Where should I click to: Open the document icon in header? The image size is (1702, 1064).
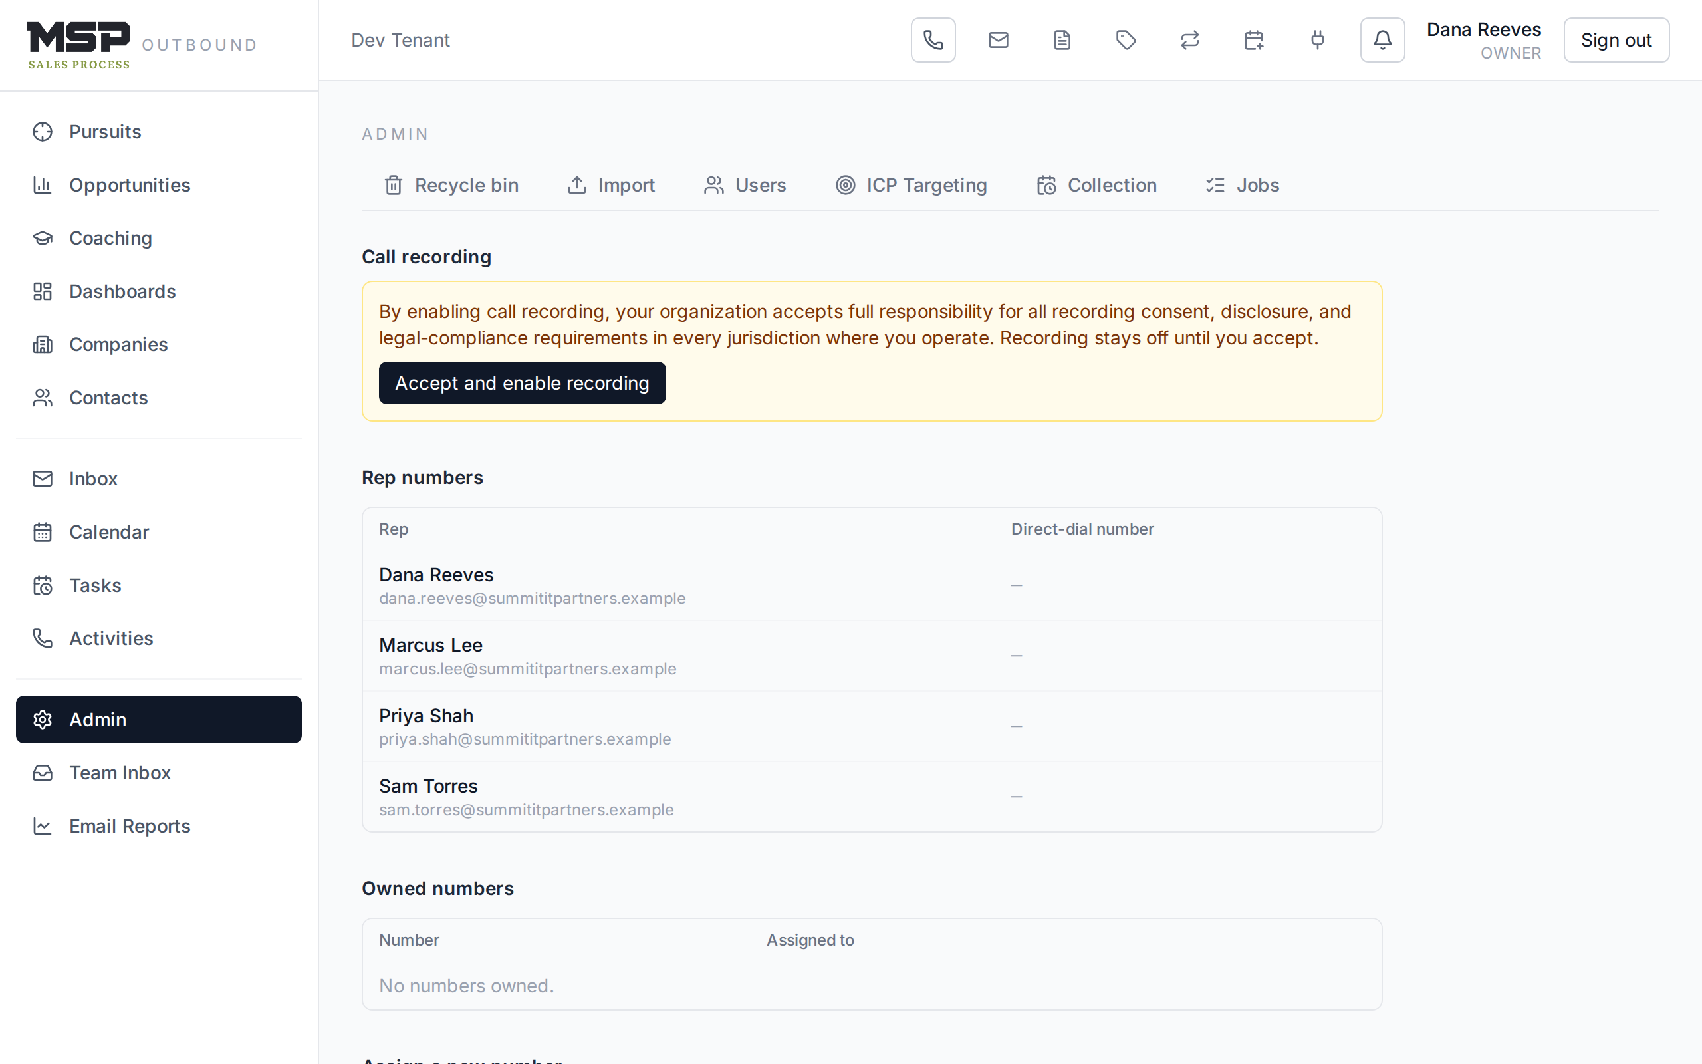coord(1062,40)
